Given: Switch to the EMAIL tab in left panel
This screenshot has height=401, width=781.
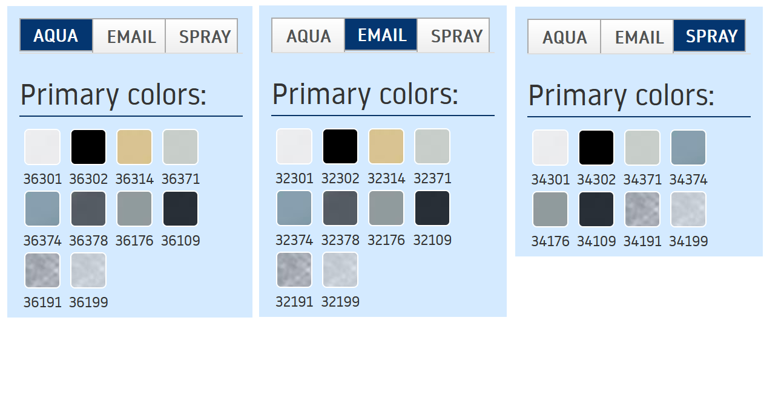Looking at the screenshot, I should tap(131, 36).
